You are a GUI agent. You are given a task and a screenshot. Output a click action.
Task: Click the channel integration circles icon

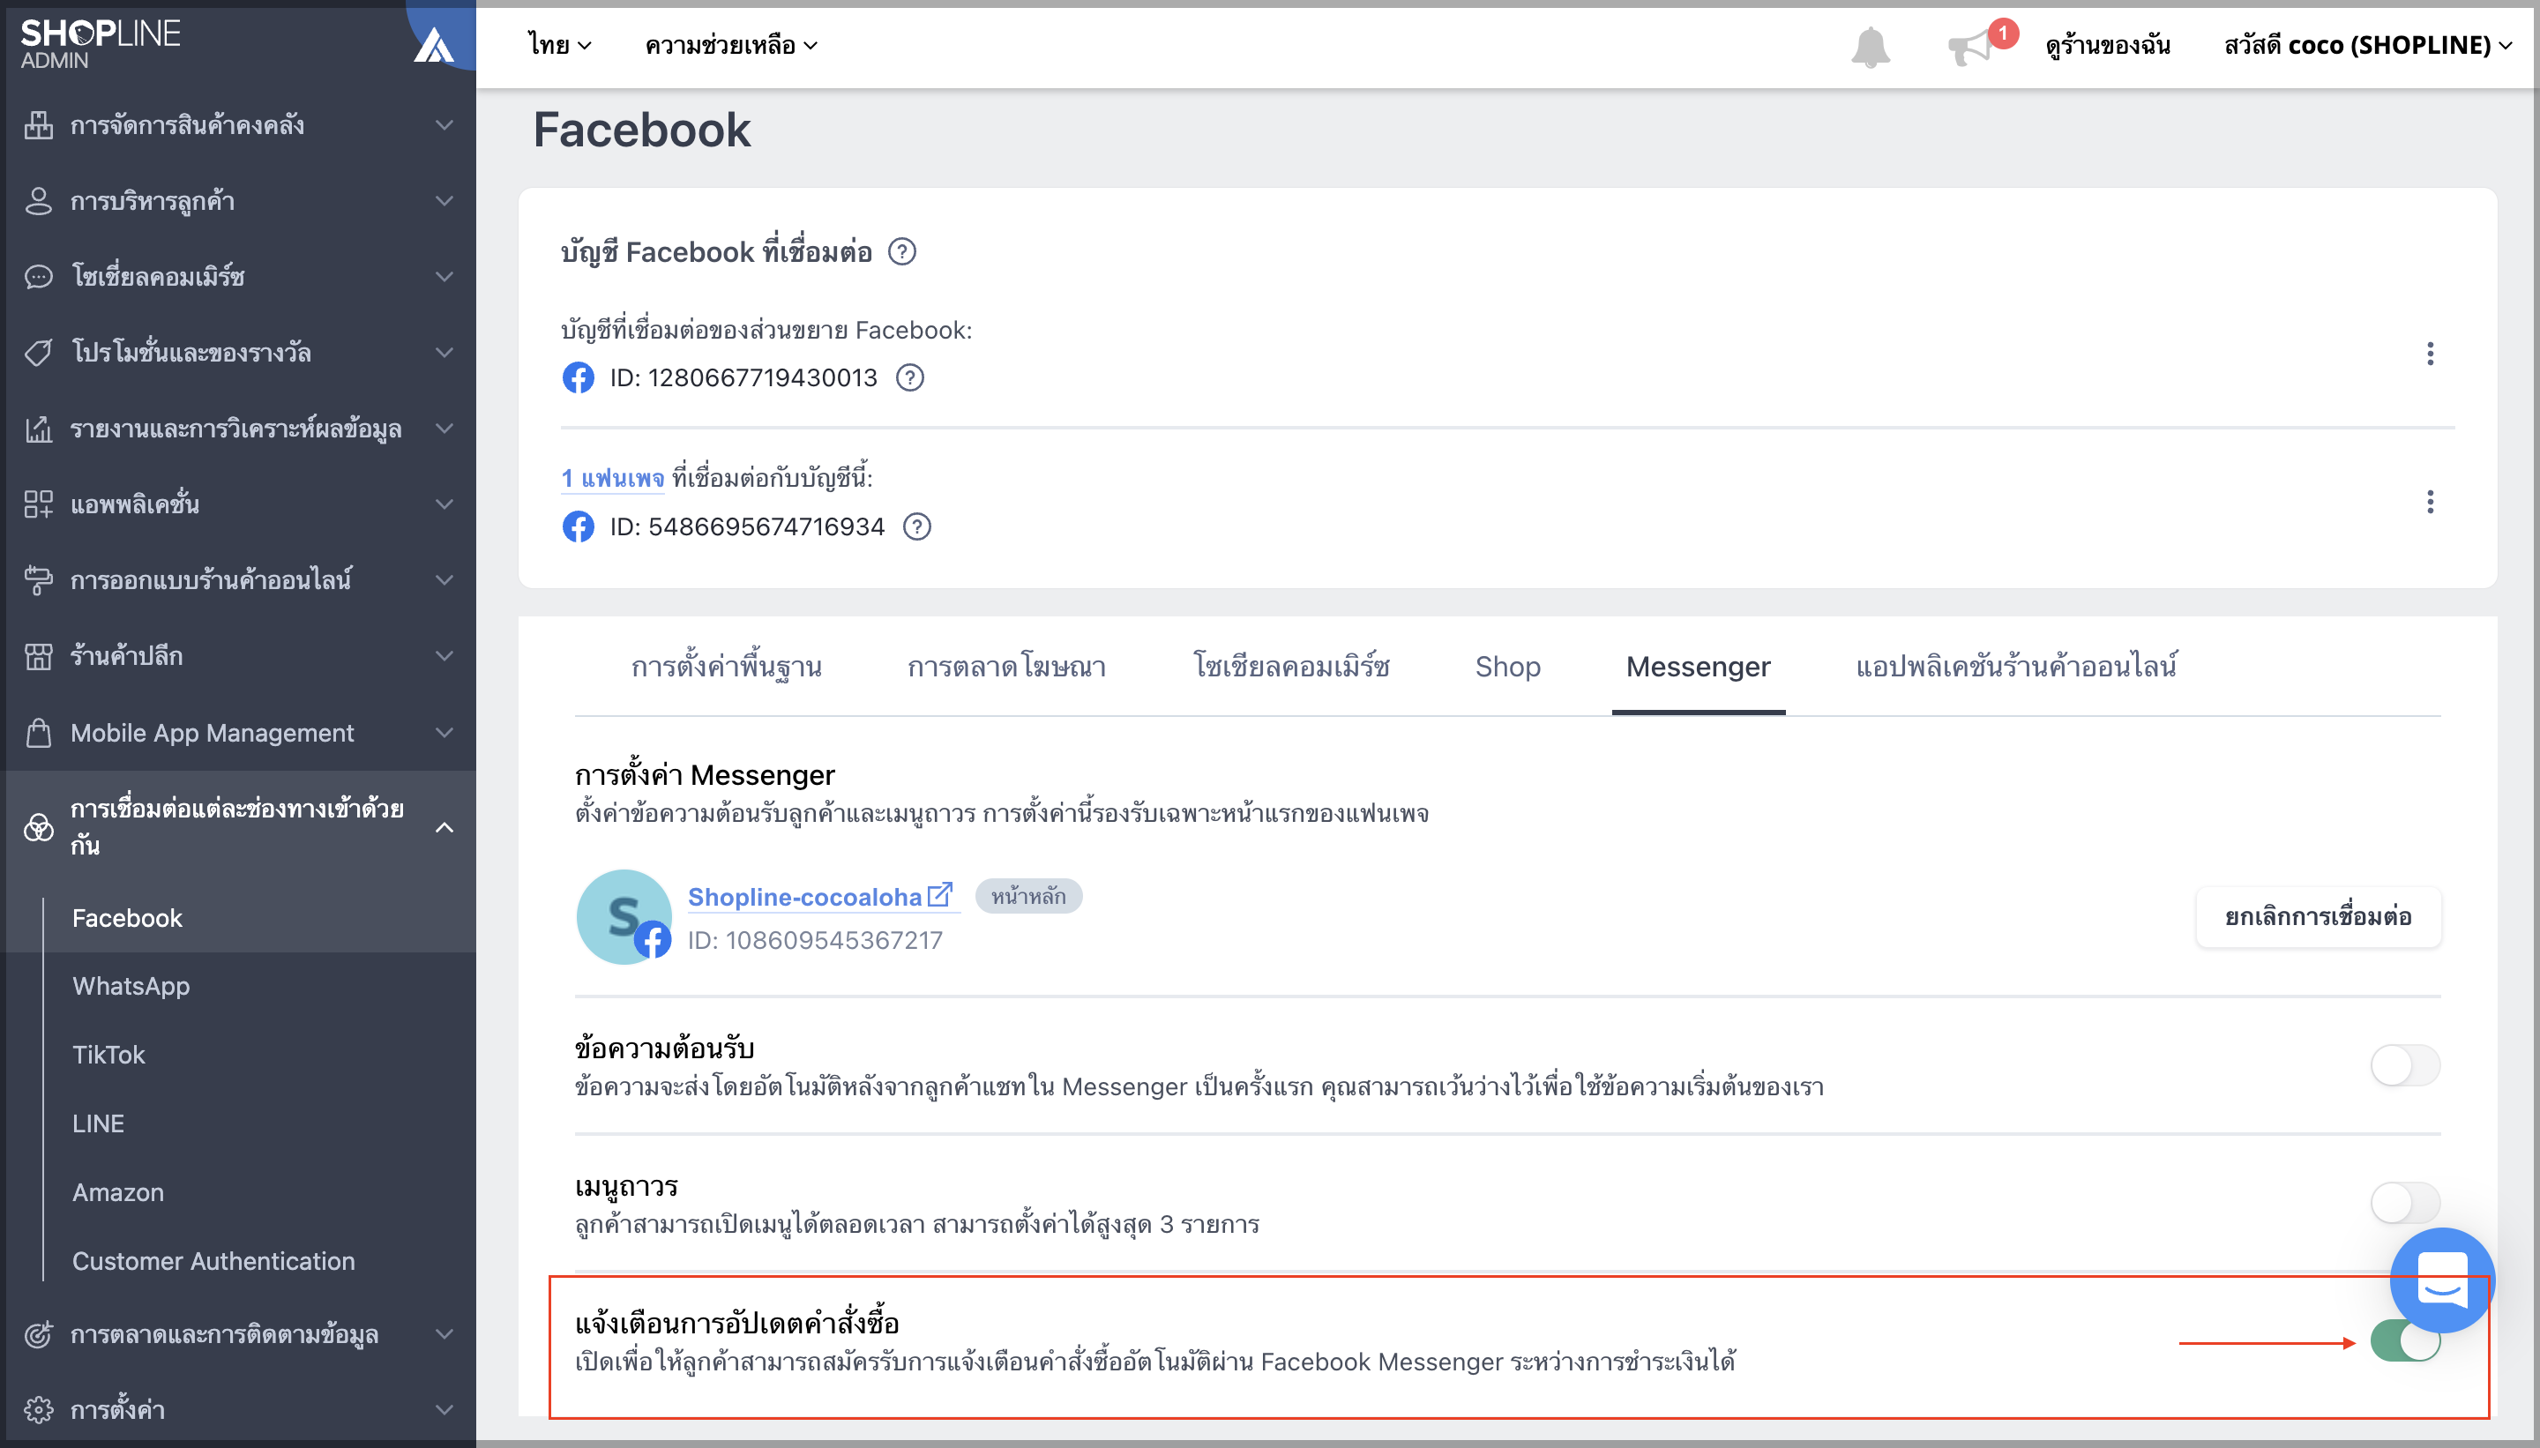[x=39, y=827]
